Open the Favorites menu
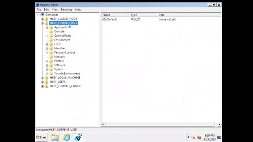253x142 pixels. [66, 9]
